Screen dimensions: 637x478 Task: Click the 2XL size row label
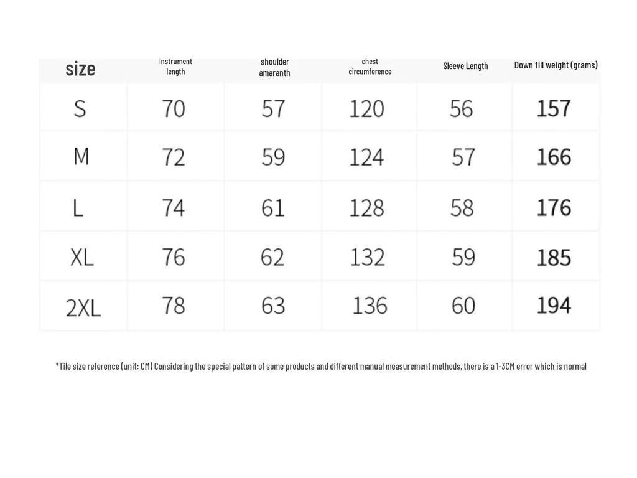83,307
